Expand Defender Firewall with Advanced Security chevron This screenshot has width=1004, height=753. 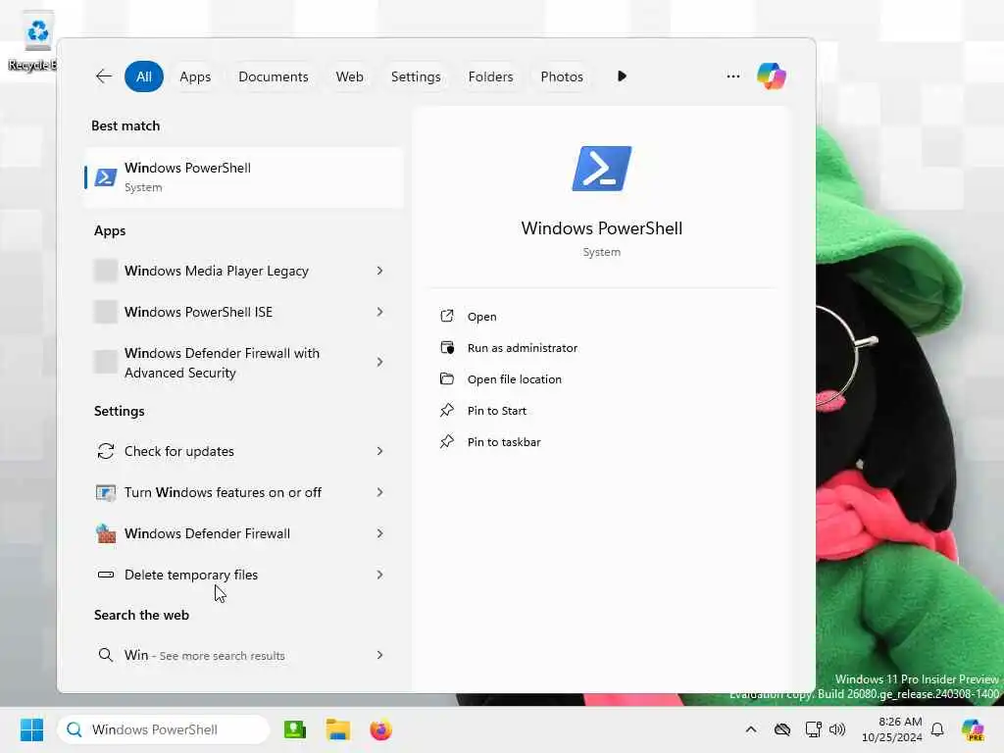(379, 363)
